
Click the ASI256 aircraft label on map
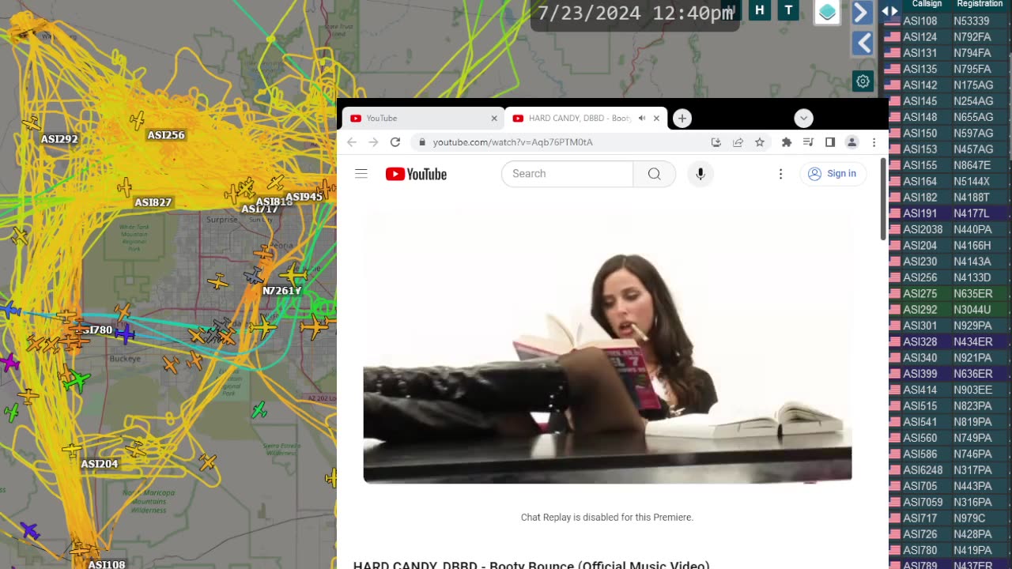click(166, 135)
